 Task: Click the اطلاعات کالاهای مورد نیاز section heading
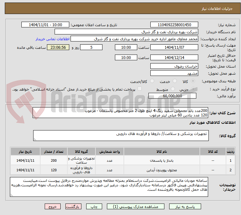212,122
